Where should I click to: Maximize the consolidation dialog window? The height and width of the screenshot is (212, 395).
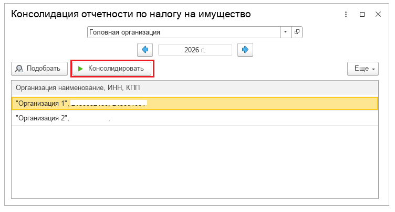coord(362,14)
